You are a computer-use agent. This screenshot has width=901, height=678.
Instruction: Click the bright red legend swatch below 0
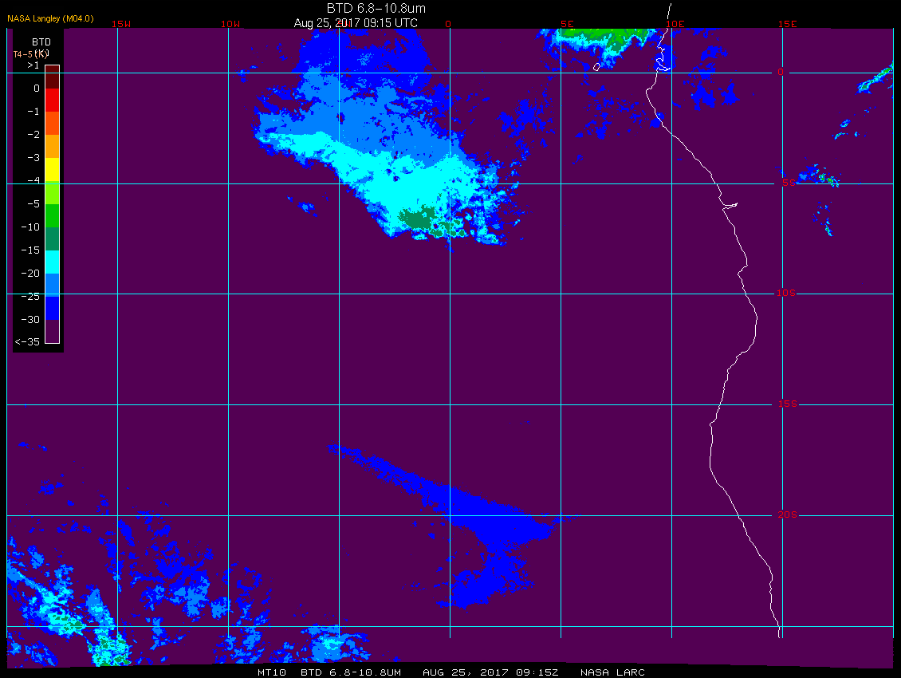click(53, 100)
